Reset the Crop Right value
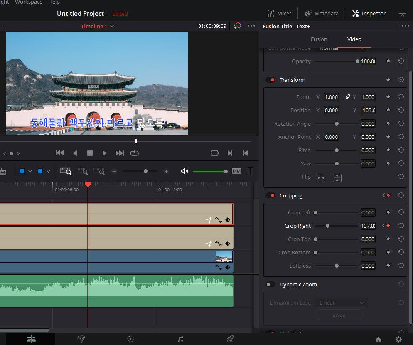The height and width of the screenshot is (345, 413). point(401,226)
